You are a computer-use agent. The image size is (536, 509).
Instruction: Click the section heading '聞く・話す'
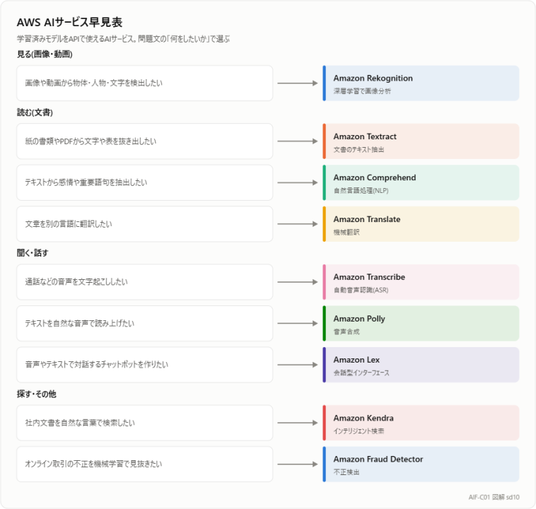(x=33, y=253)
